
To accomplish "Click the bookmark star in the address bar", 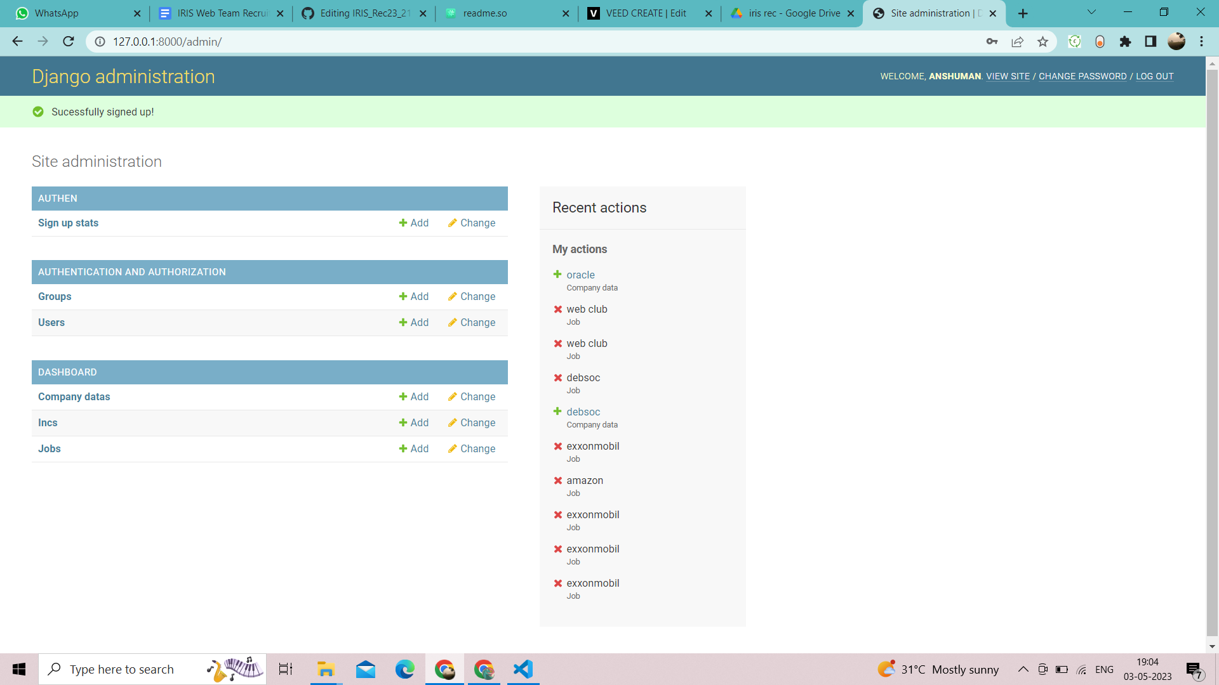I will tap(1042, 41).
